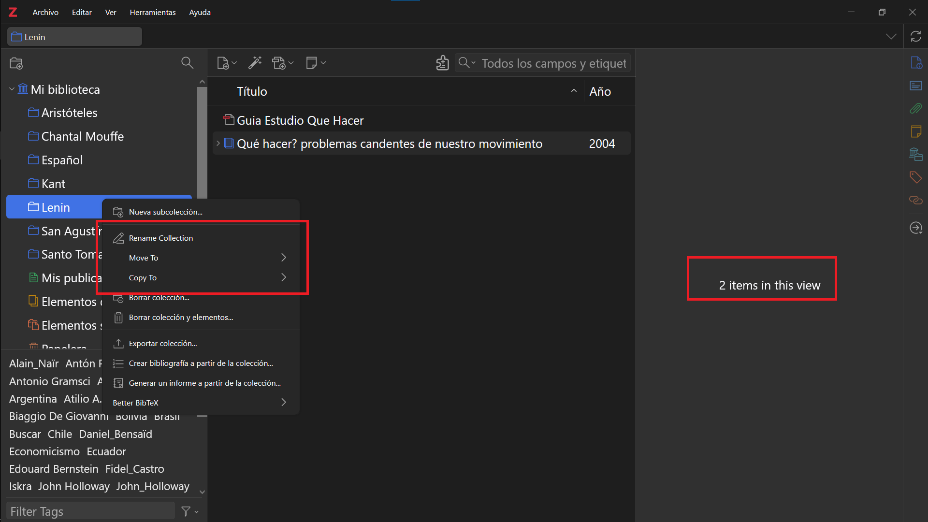
Task: Open the Attachments paperclip icon in the sidebar
Action: (915, 108)
